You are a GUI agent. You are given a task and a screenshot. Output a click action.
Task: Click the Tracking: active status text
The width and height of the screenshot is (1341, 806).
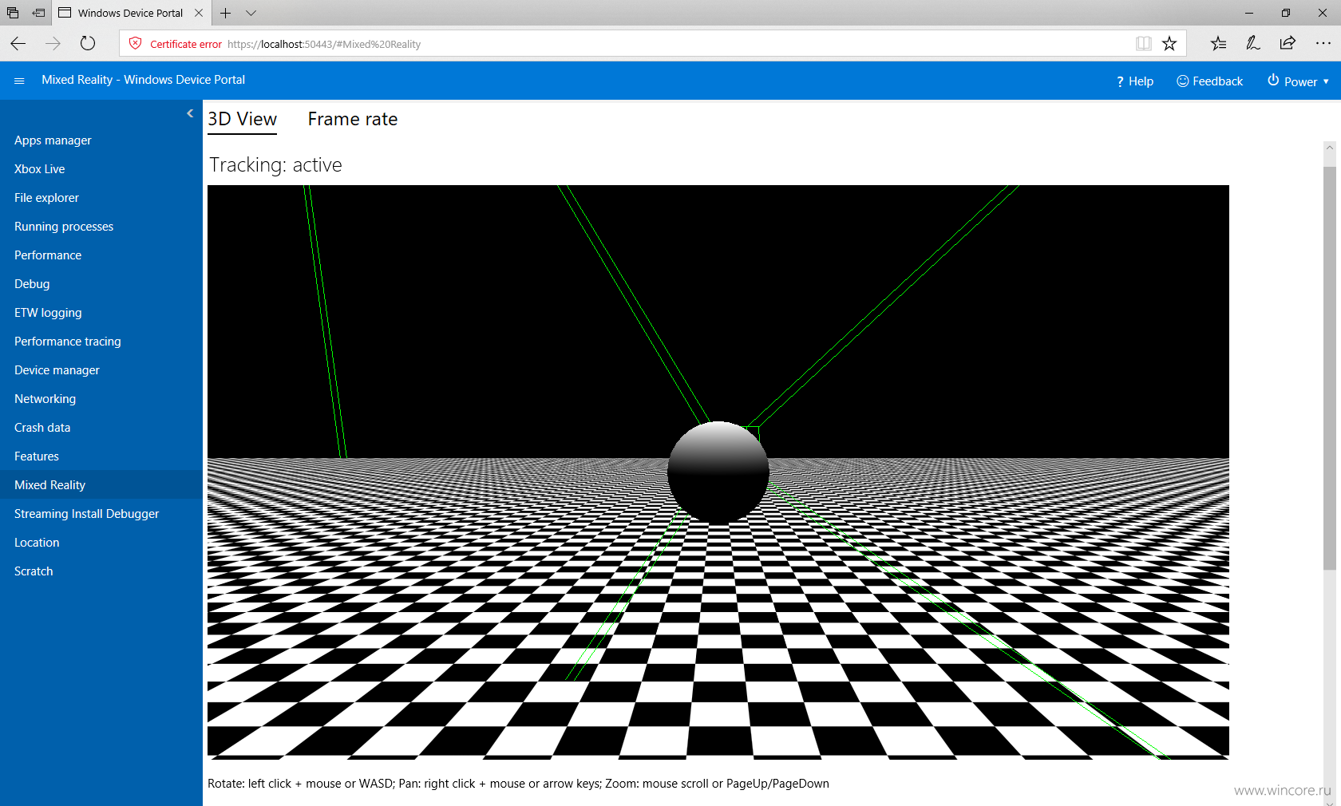275,165
